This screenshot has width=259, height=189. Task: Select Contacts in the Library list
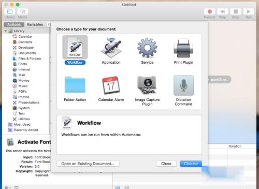tap(25, 42)
